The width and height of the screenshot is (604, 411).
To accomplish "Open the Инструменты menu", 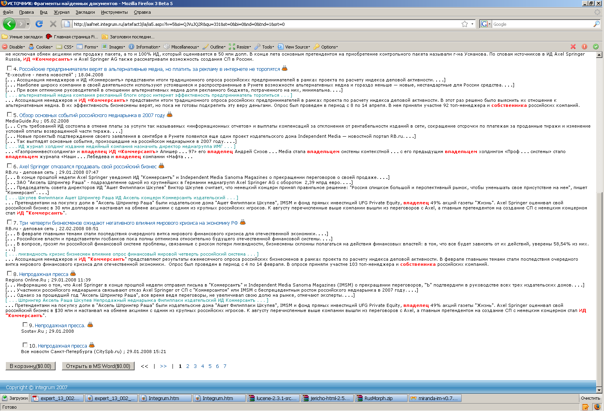I will [114, 12].
